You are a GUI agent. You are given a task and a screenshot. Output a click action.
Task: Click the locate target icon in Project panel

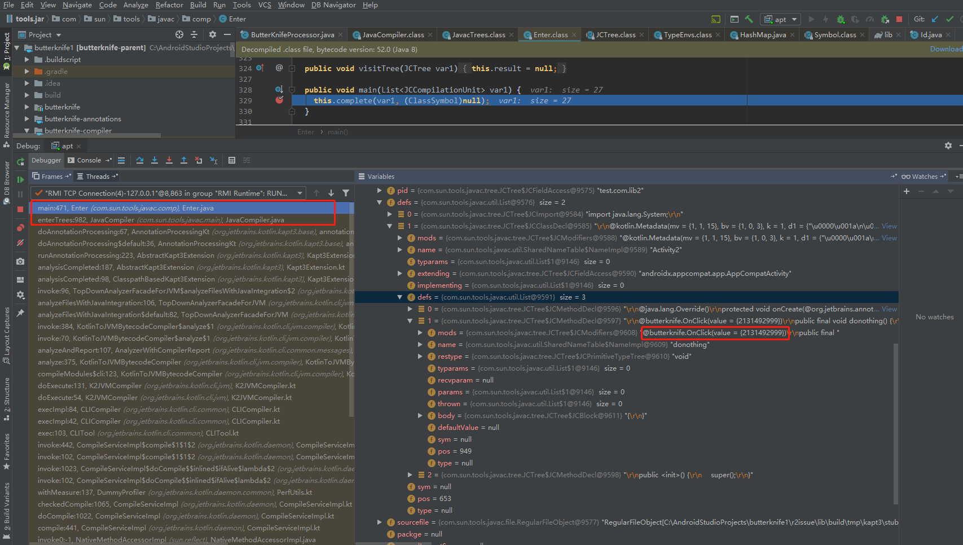[179, 34]
